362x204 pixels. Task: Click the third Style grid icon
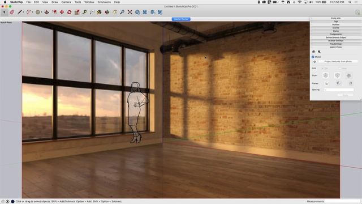(x=348, y=75)
